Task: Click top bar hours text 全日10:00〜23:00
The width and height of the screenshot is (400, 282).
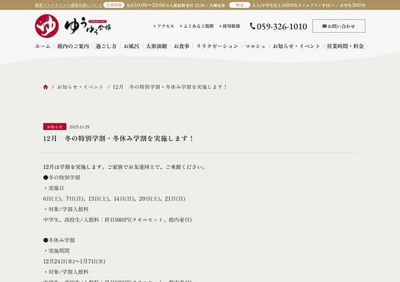Action: [x=146, y=5]
